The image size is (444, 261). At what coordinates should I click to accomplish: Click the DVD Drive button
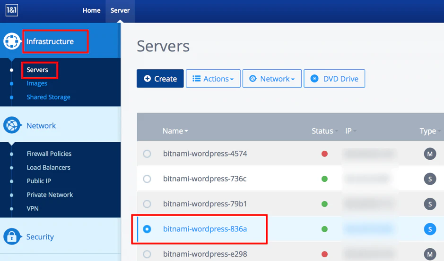pyautogui.click(x=334, y=78)
